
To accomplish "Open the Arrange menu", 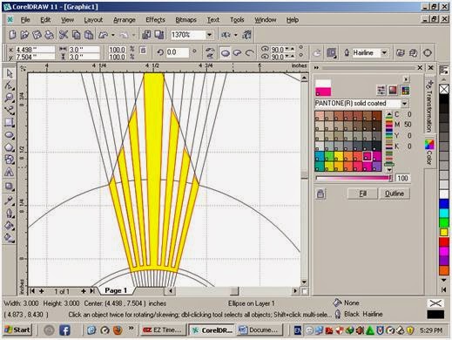I will [125, 20].
